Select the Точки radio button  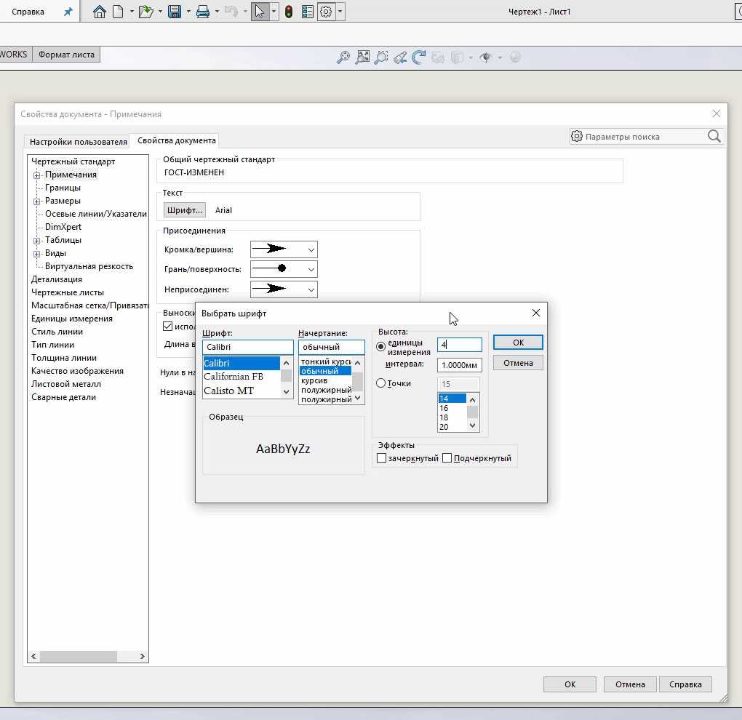381,383
